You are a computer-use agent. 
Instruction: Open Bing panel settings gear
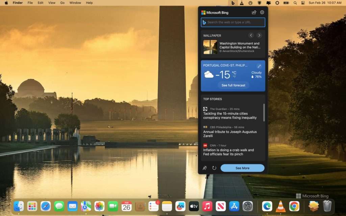tap(262, 12)
